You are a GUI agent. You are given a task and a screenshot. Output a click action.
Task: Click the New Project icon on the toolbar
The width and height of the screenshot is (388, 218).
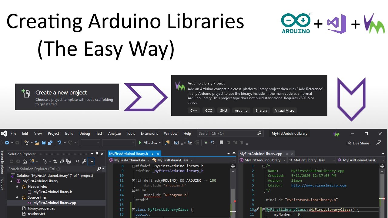27,143
